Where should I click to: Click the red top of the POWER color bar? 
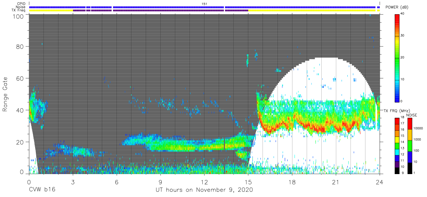(x=397, y=17)
